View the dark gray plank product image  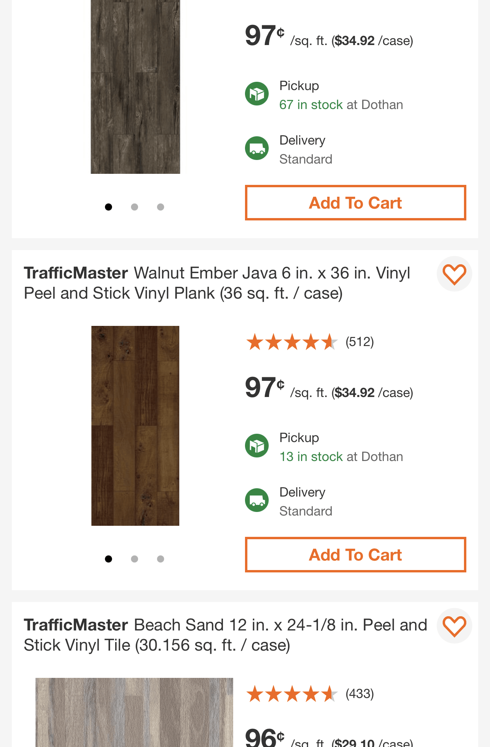click(135, 87)
